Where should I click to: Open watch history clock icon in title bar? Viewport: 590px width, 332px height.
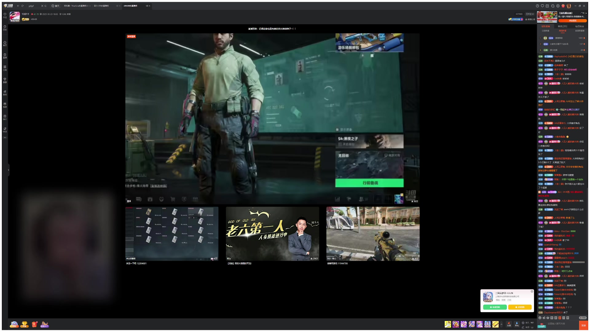coord(537,6)
